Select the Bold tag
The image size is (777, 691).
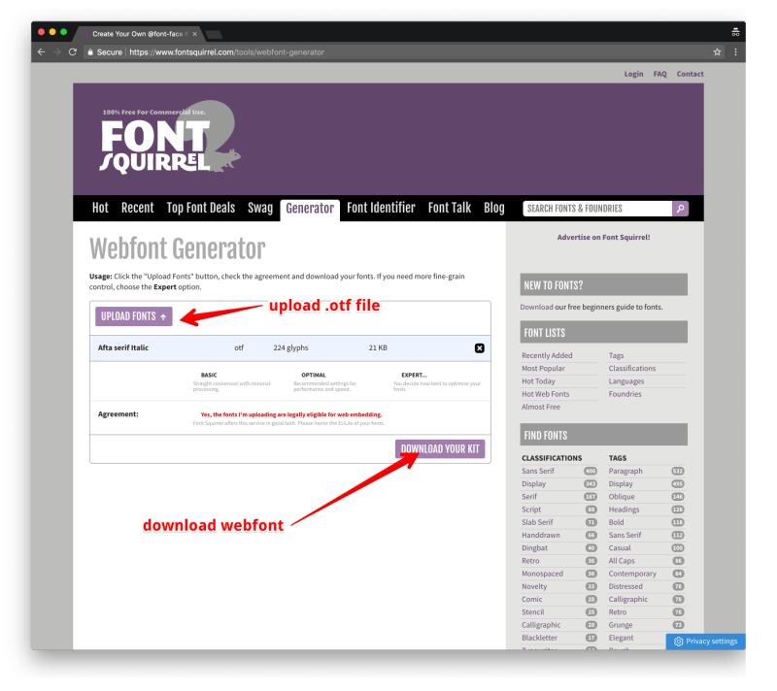pyautogui.click(x=616, y=522)
